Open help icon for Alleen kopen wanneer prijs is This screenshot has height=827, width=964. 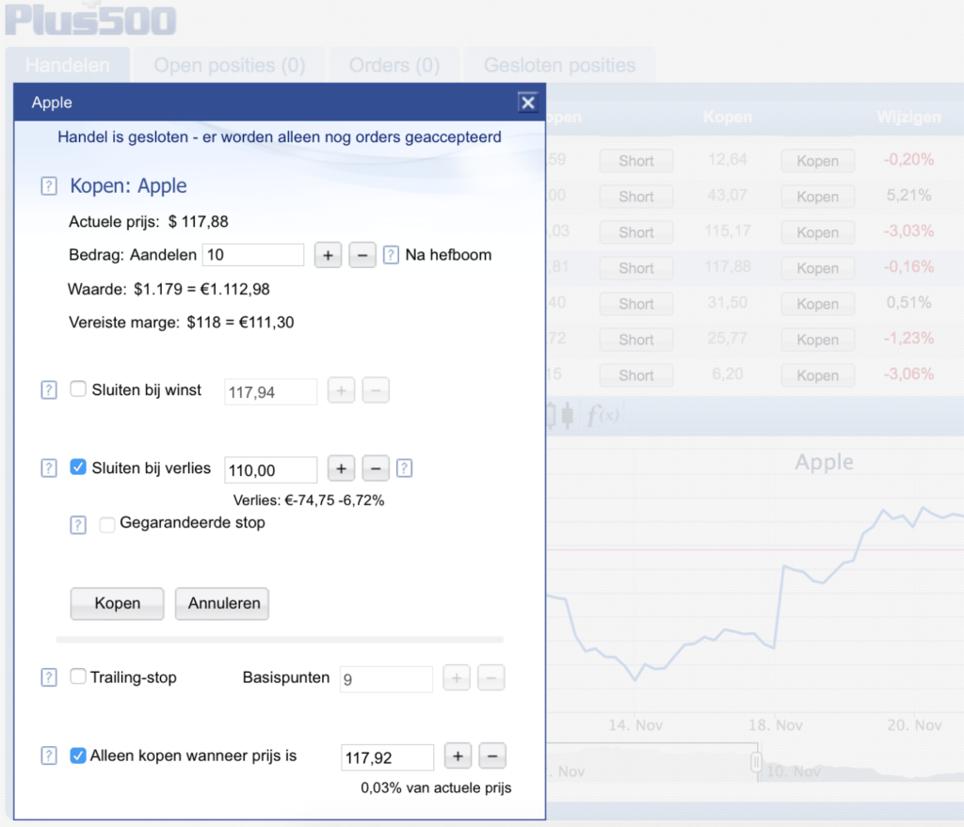click(x=49, y=755)
